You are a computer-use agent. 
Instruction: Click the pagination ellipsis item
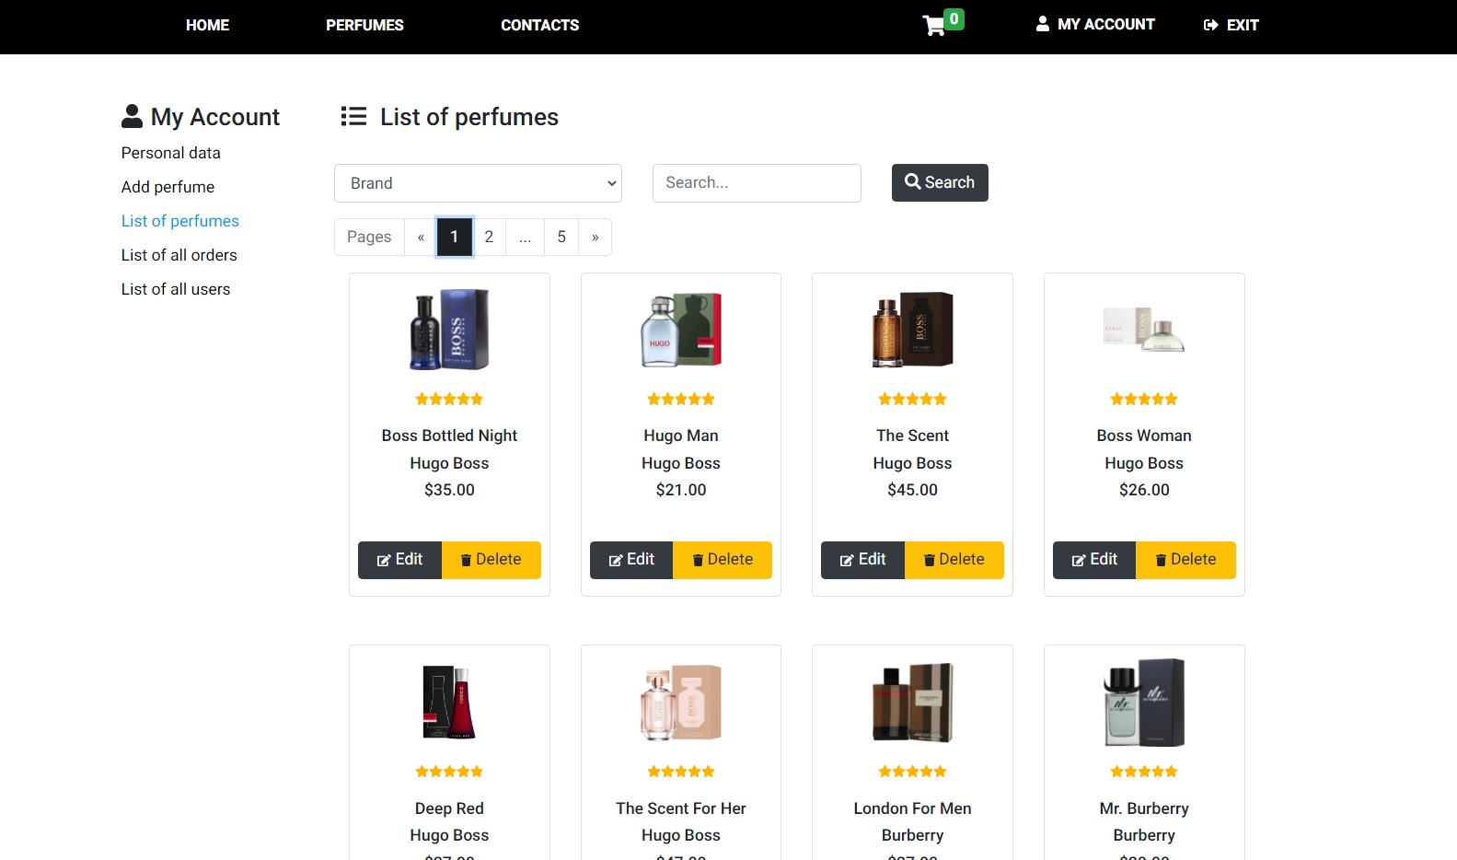coord(525,237)
